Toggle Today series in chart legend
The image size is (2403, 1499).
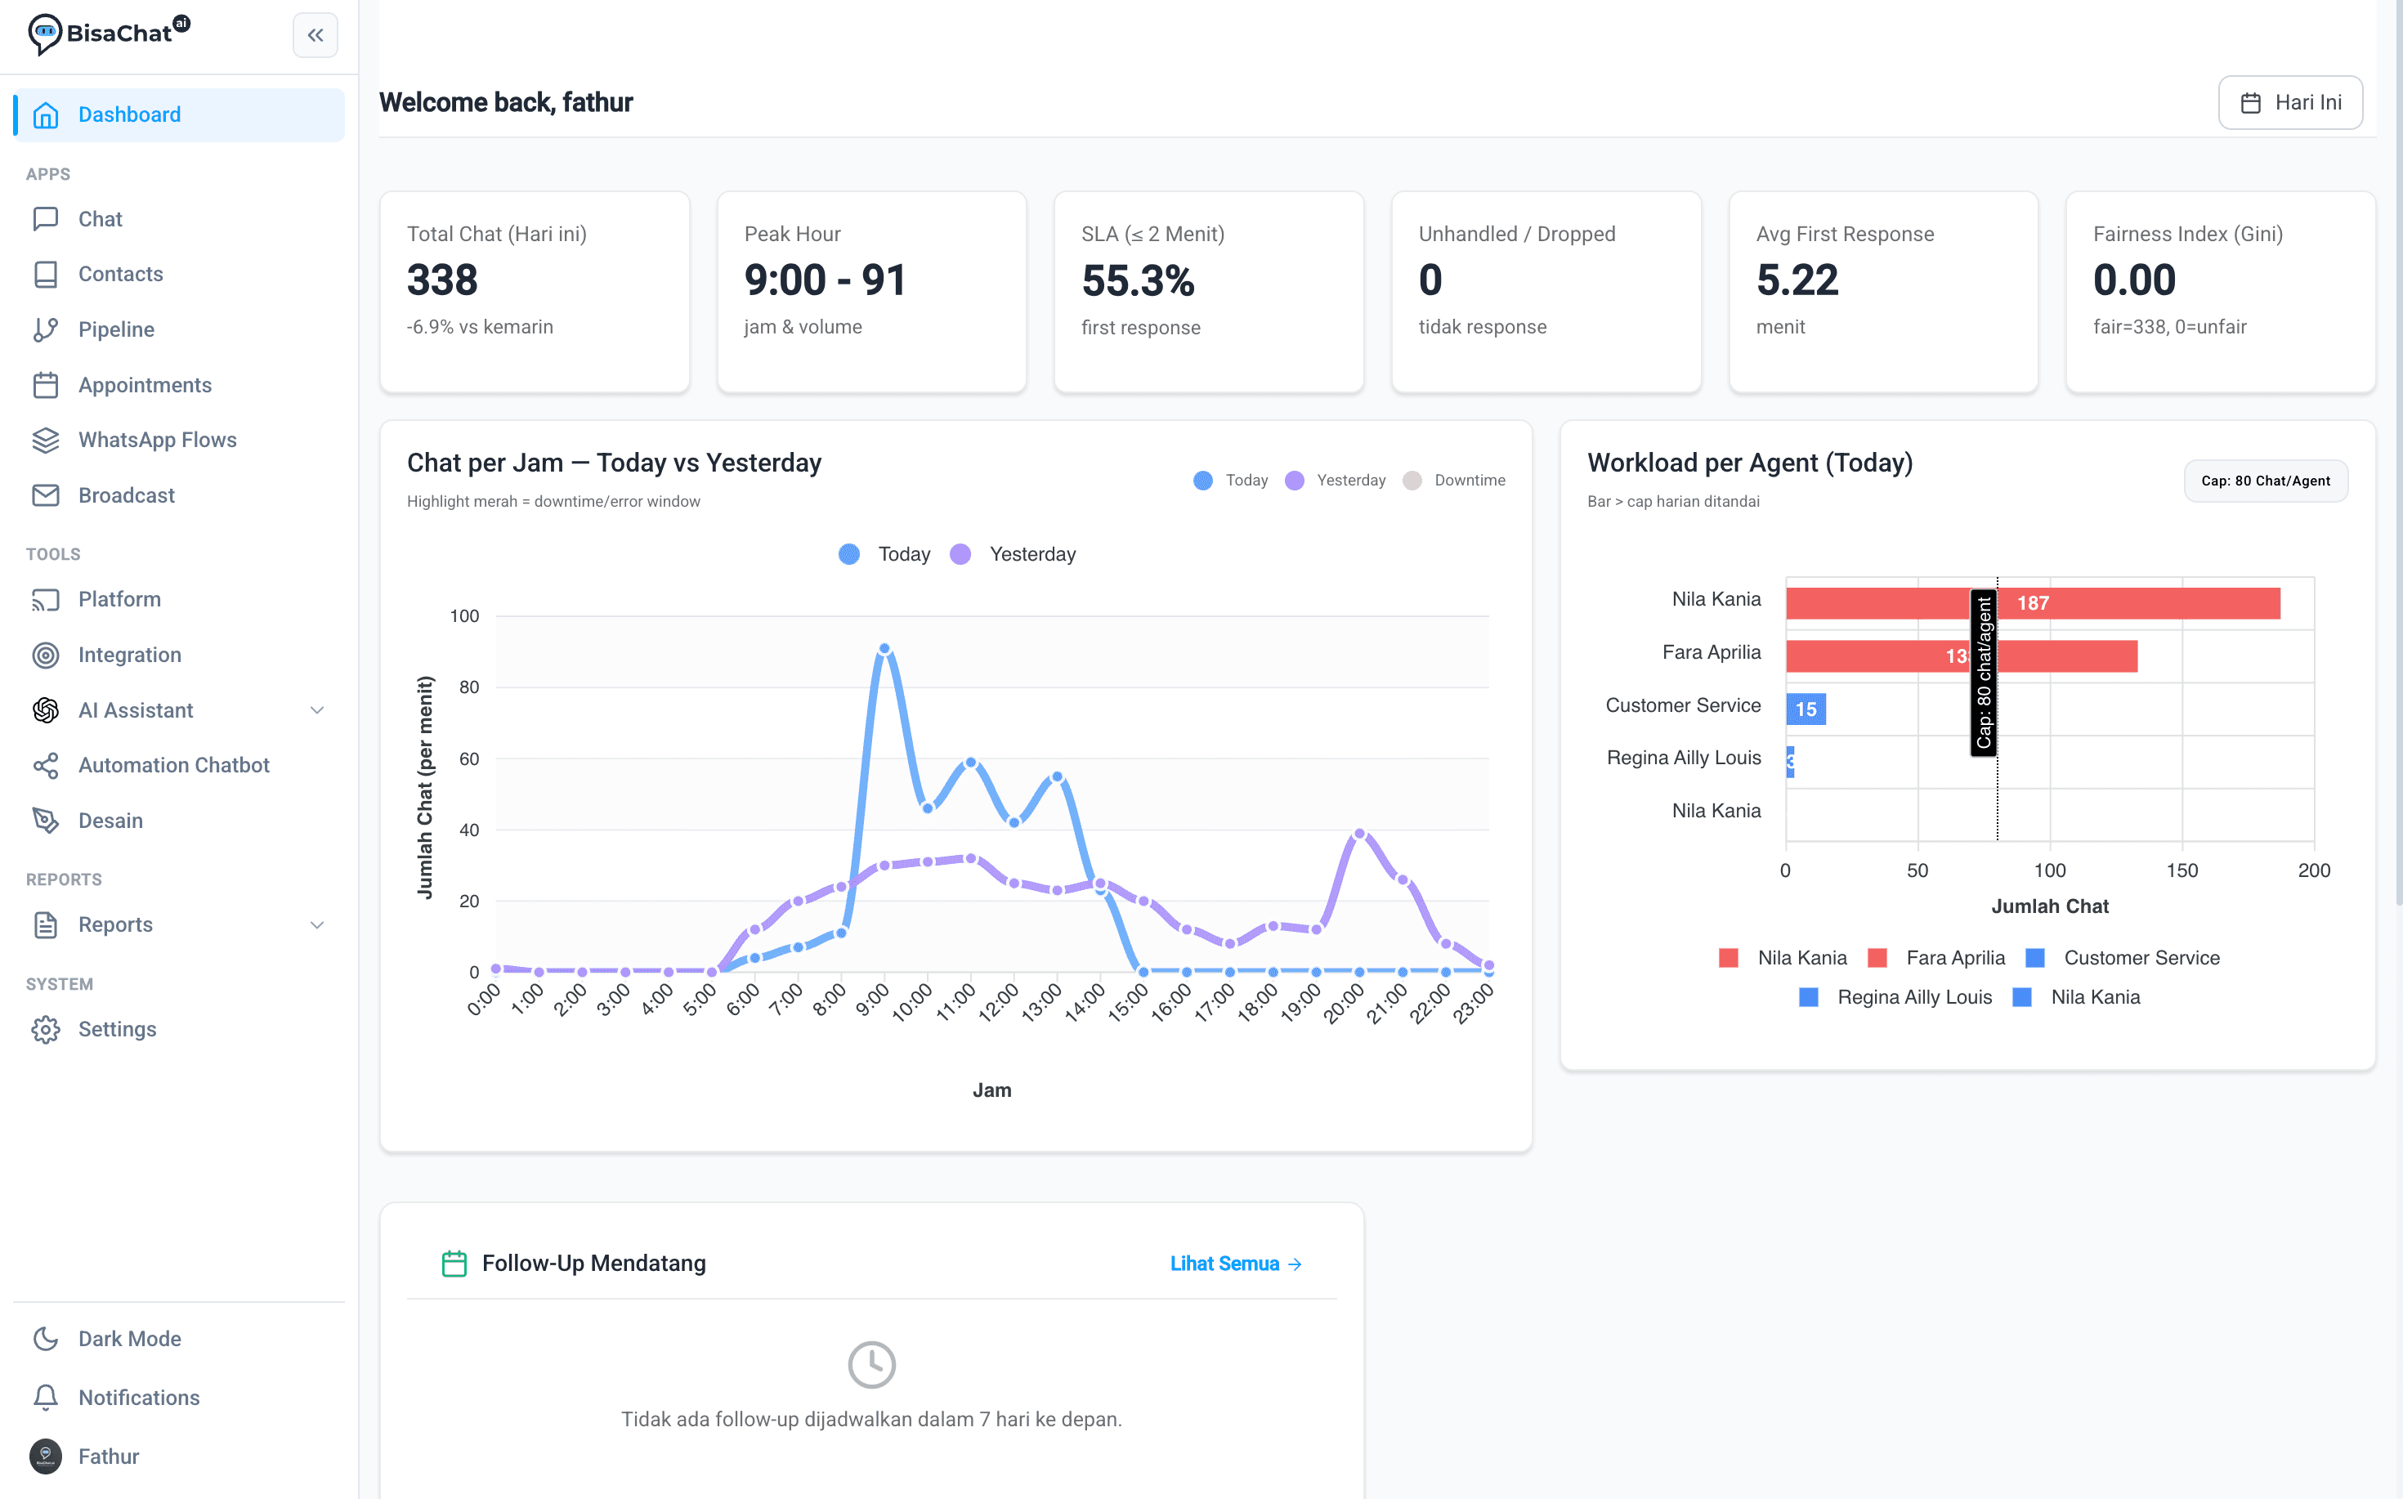(x=884, y=554)
